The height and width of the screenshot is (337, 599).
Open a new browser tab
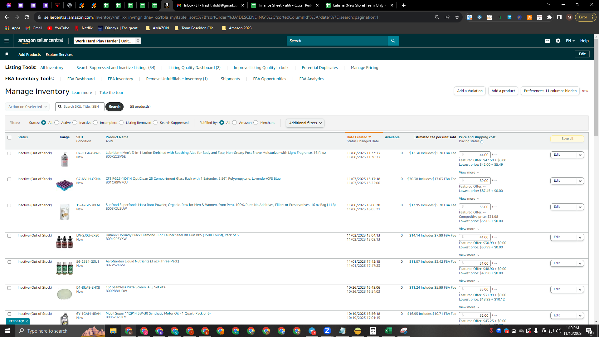coord(404,5)
